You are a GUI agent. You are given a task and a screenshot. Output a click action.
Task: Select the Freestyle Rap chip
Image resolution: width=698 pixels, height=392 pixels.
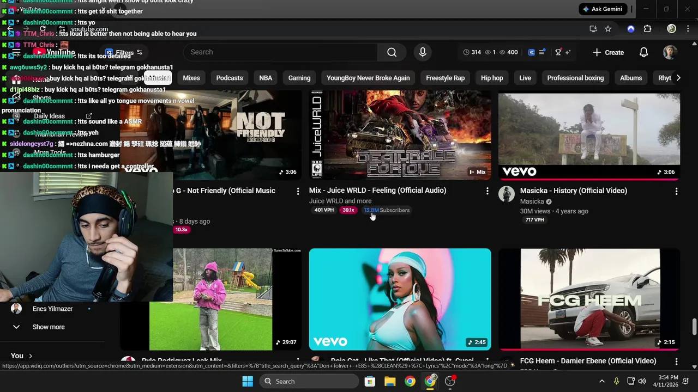(446, 78)
